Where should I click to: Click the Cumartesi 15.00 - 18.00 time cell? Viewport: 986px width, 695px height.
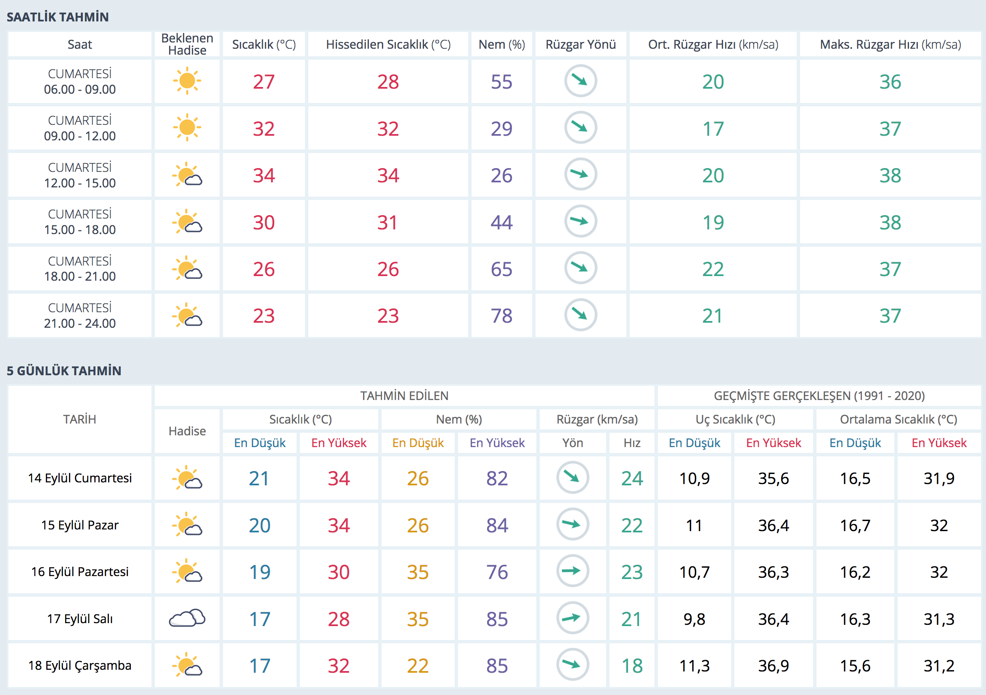coord(80,222)
